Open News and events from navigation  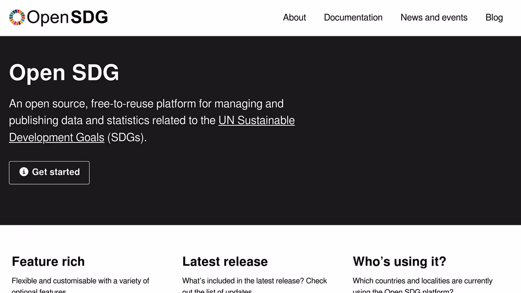pos(434,17)
